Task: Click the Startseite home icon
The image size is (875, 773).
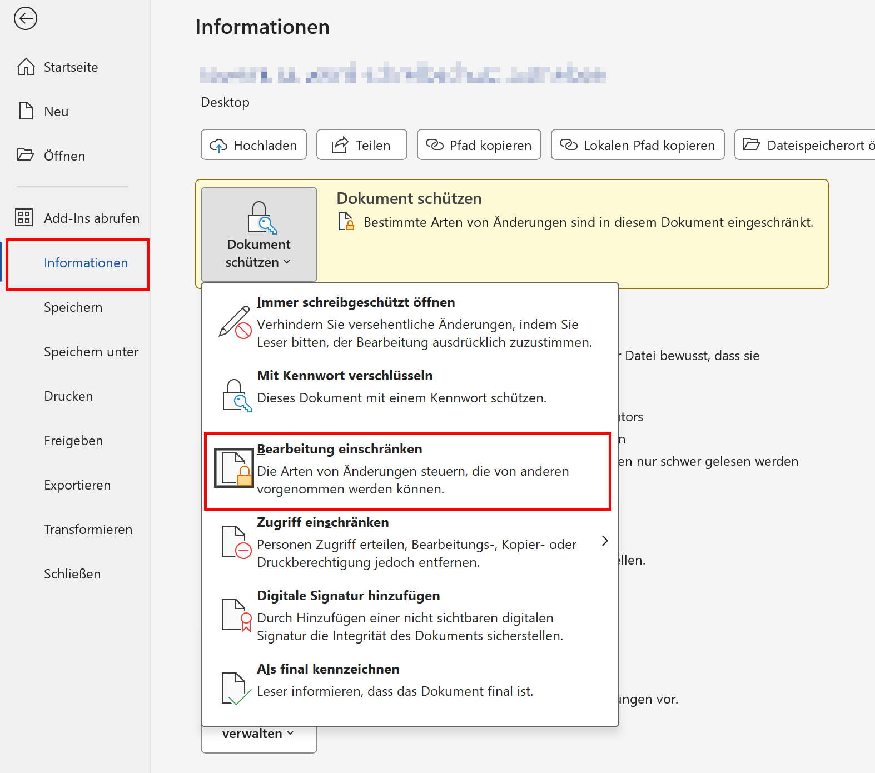Action: point(26,67)
